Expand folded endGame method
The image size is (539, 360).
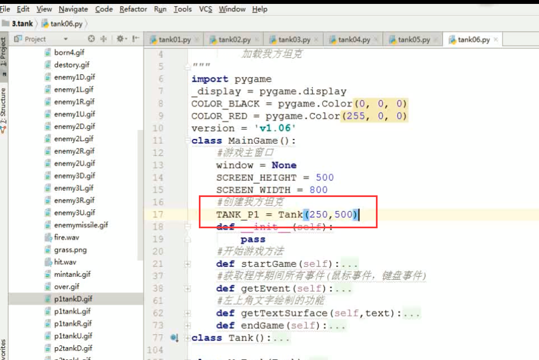click(x=187, y=325)
